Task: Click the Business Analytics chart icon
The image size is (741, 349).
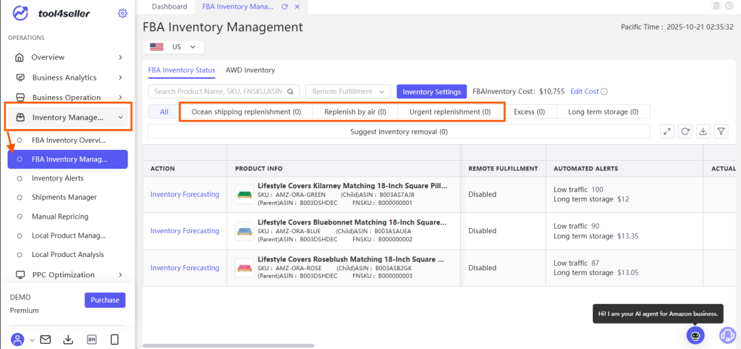Action: click(20, 77)
